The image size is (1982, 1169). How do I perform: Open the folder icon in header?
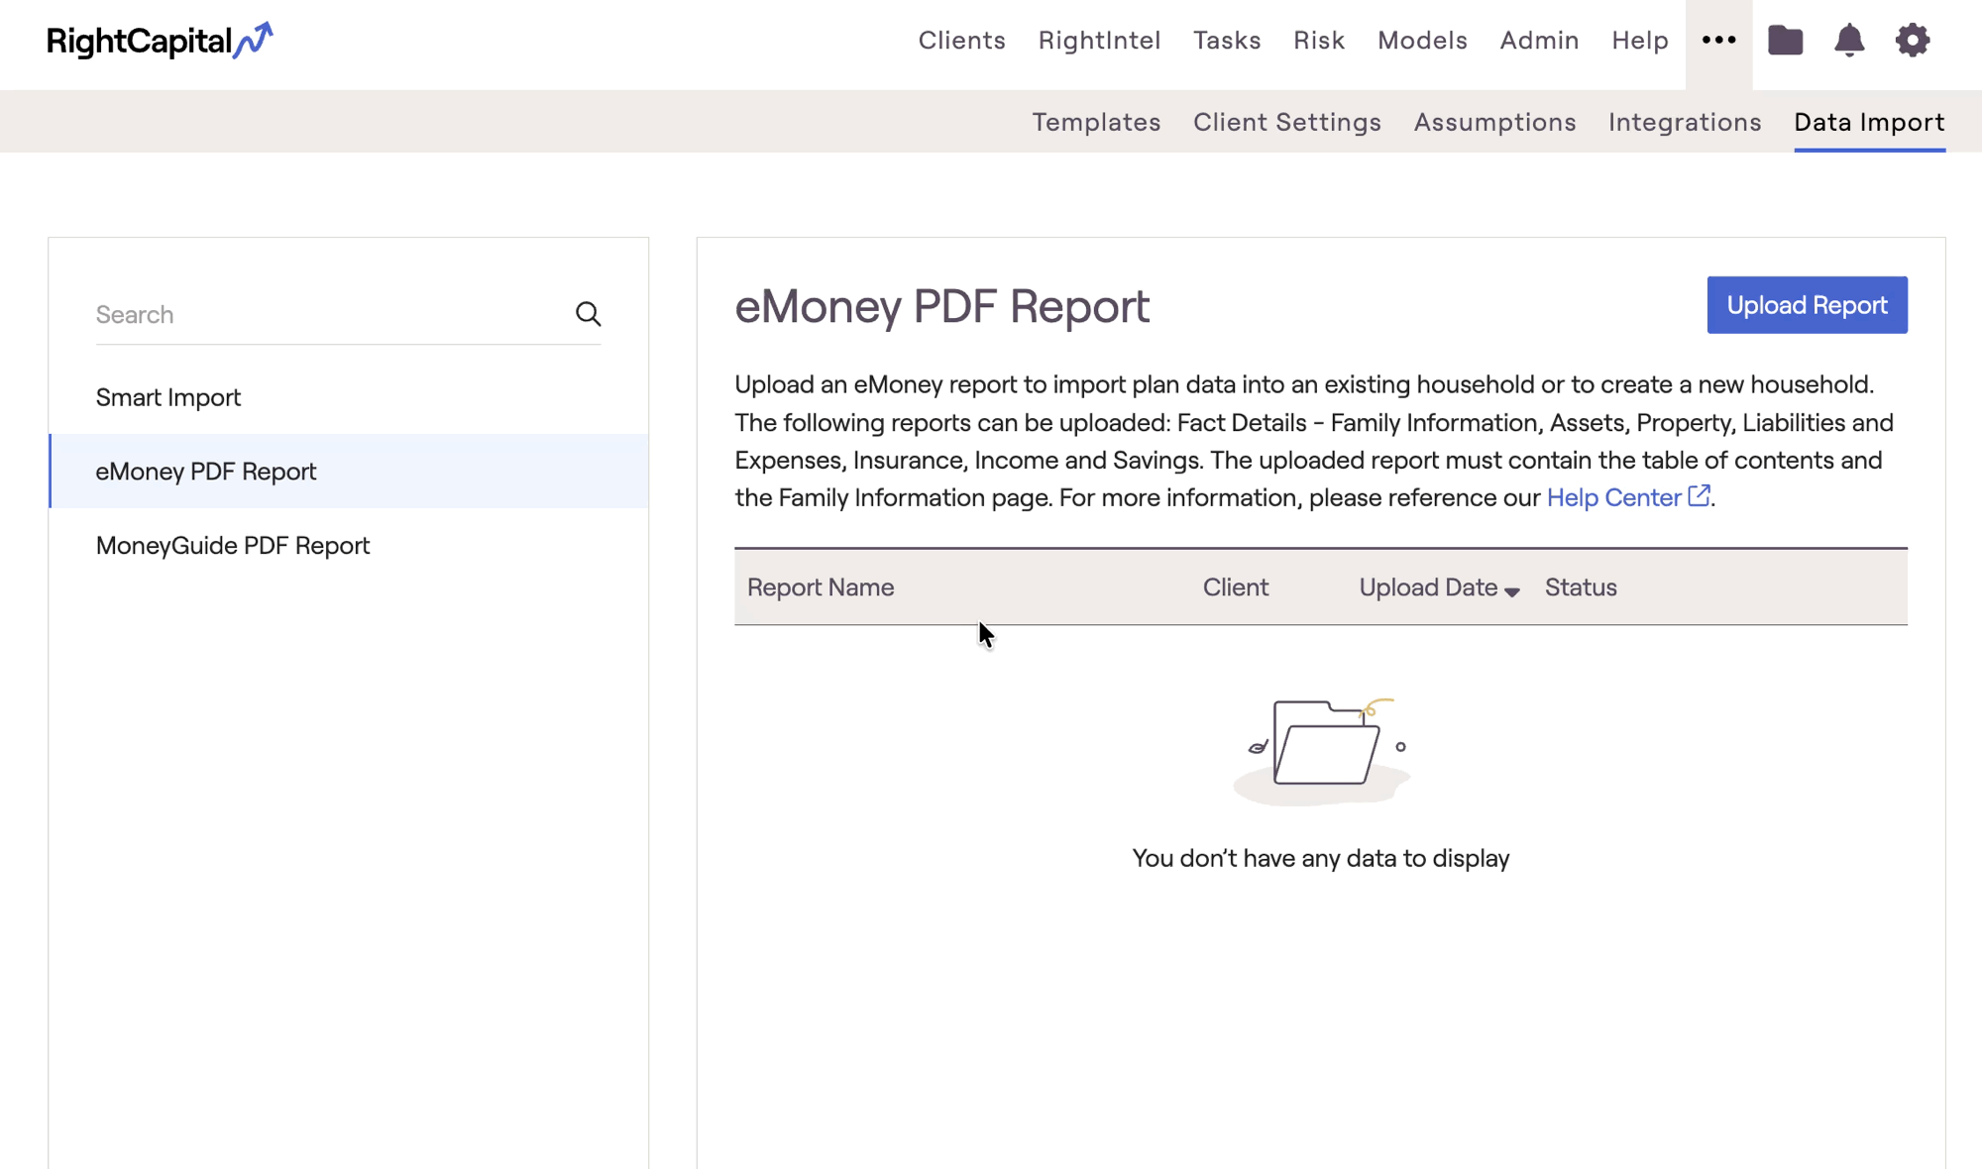pyautogui.click(x=1785, y=41)
